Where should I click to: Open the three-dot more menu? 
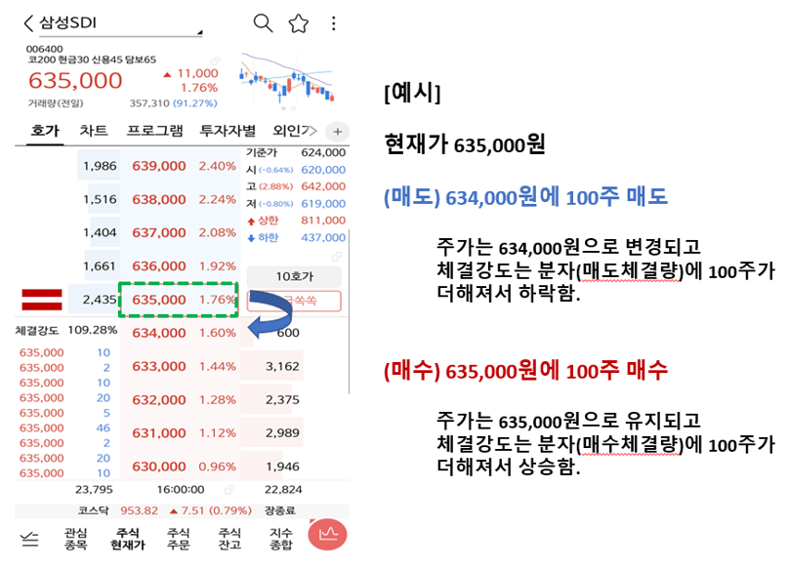tap(334, 23)
